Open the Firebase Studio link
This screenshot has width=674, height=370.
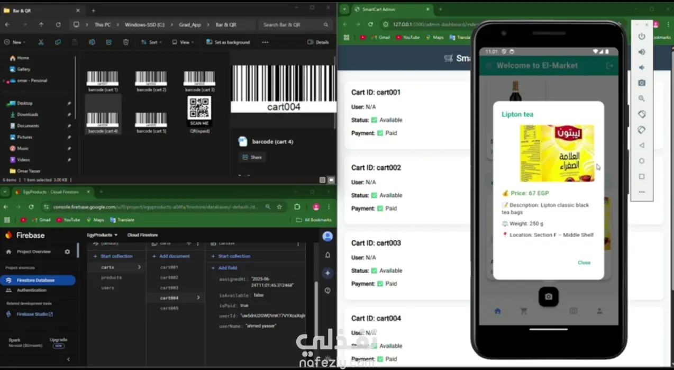coord(31,314)
